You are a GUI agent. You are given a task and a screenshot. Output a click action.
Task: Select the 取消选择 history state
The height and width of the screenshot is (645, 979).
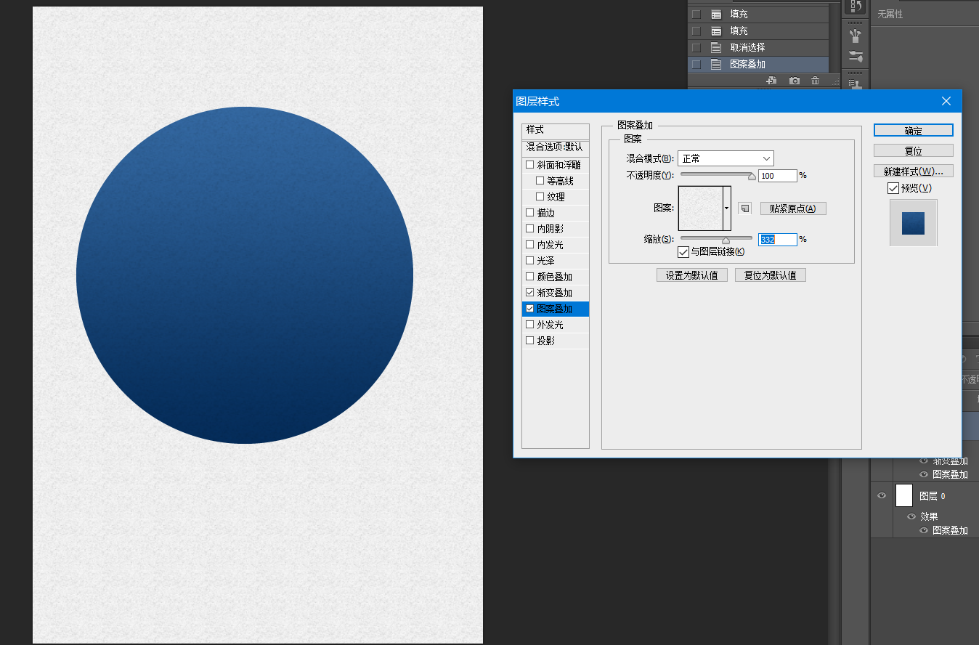pos(758,47)
